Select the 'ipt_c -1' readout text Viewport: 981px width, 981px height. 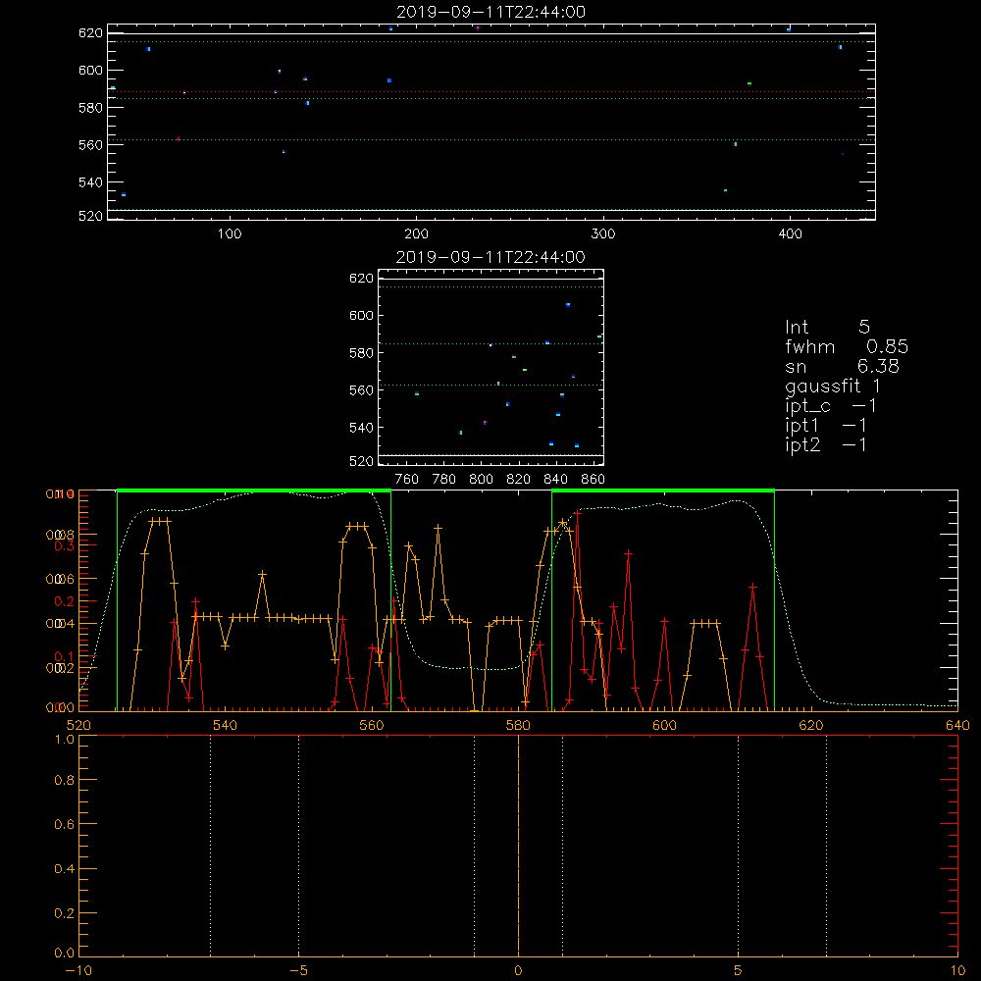831,406
